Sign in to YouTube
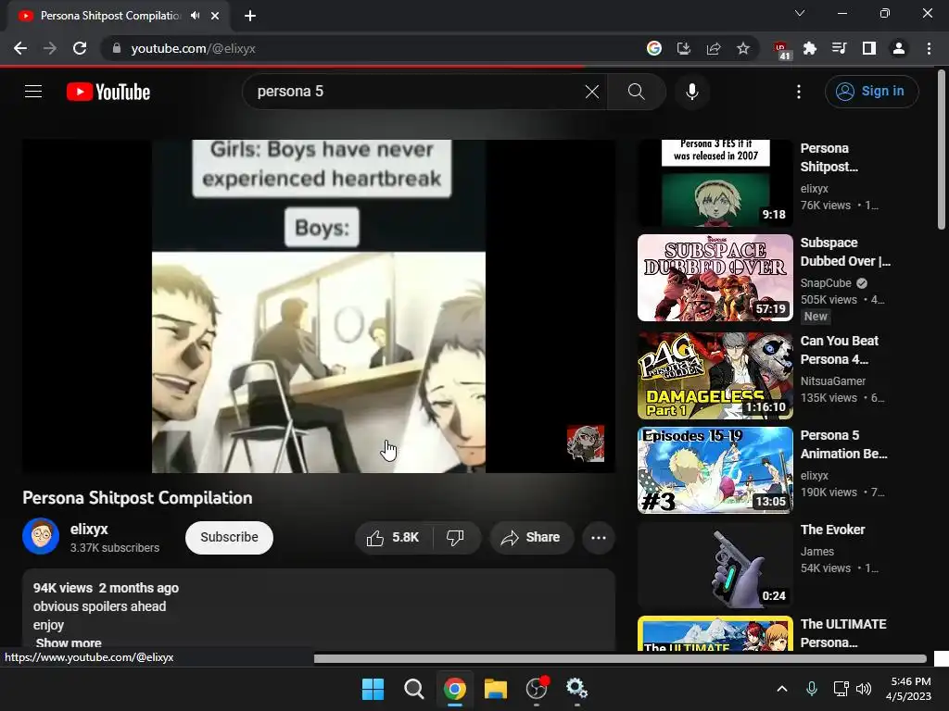949x711 pixels. tap(871, 92)
